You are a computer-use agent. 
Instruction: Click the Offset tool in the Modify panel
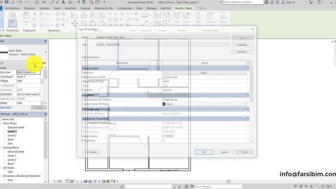(x=84, y=15)
